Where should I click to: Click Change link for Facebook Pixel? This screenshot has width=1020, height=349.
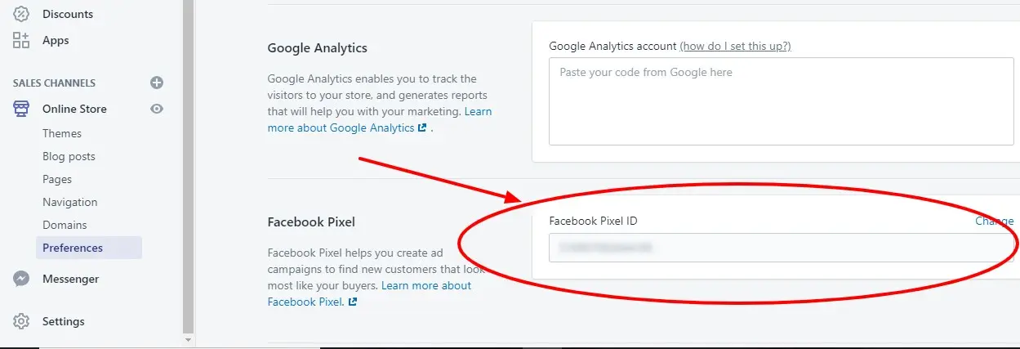coord(994,221)
